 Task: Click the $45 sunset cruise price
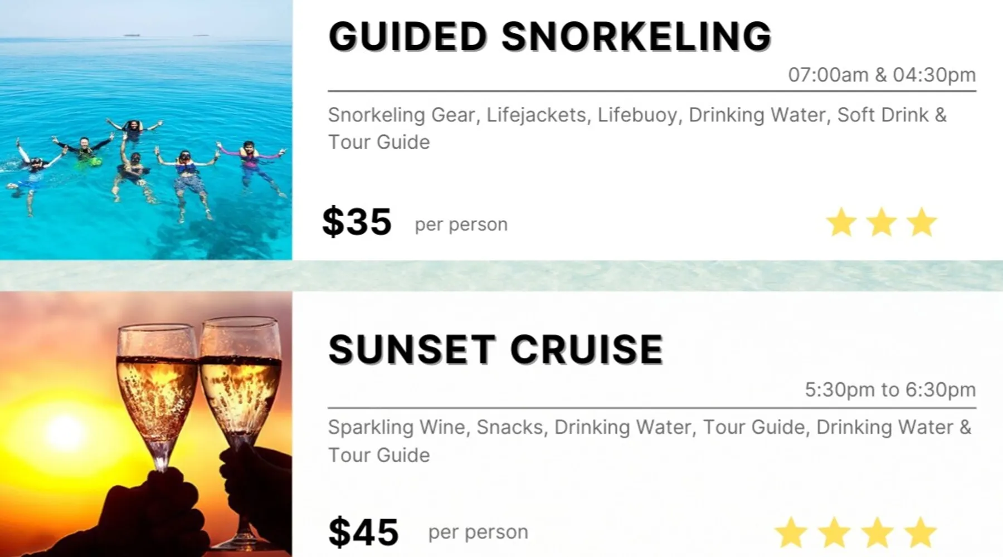pyautogui.click(x=363, y=532)
